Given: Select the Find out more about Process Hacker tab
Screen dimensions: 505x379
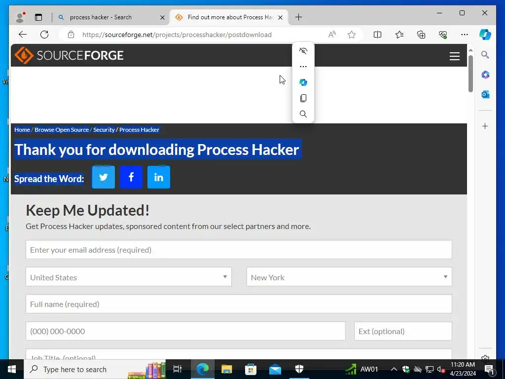Looking at the screenshot, I should click(x=230, y=17).
